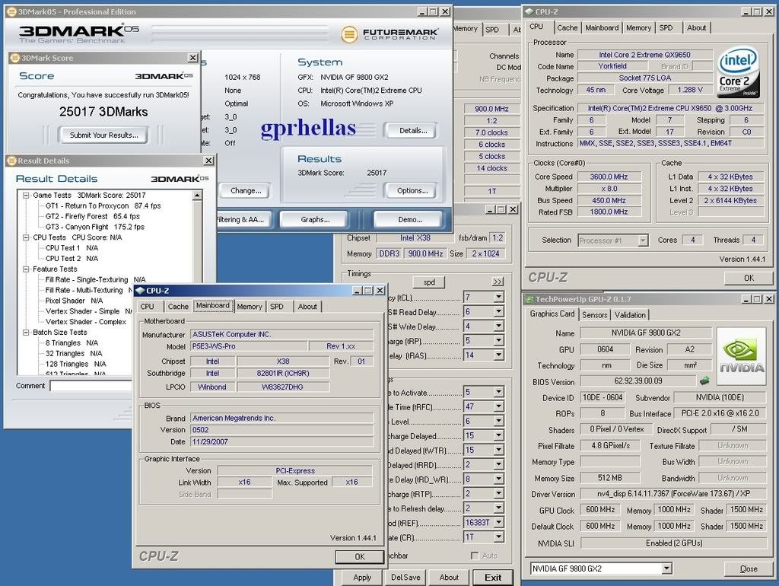Select the GT1 - Return To Proxycon row

point(103,205)
